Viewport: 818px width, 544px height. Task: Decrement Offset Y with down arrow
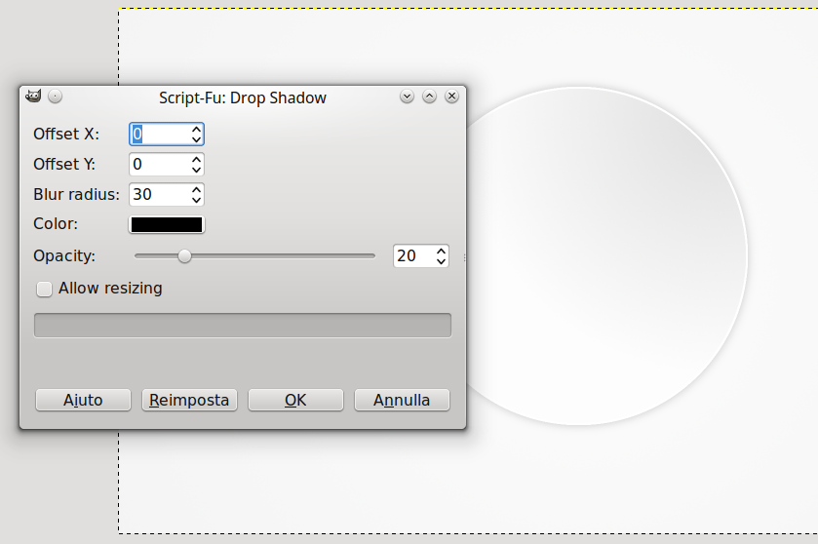tap(196, 170)
